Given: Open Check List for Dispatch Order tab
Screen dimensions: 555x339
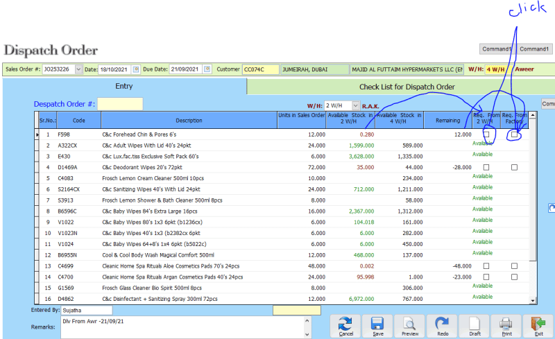Looking at the screenshot, I should coord(407,87).
